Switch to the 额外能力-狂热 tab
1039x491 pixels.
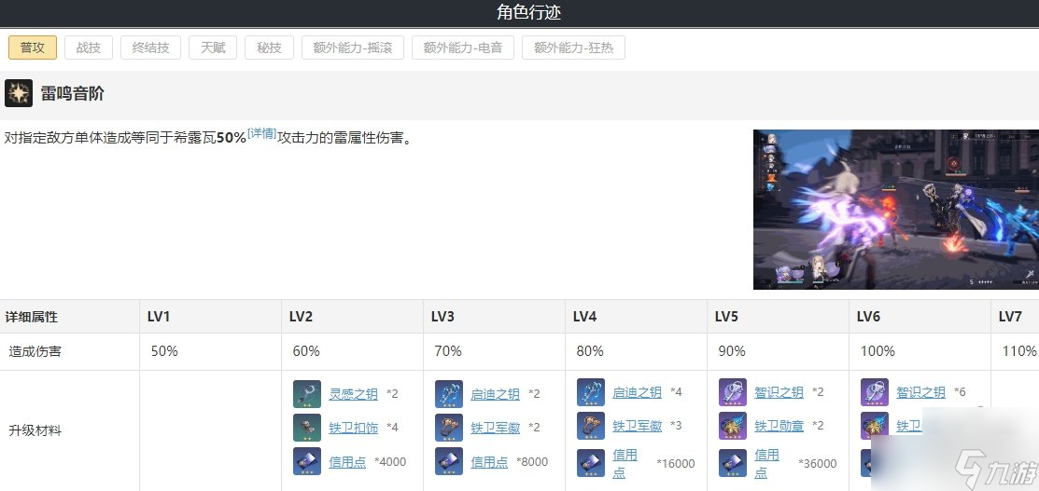(573, 48)
